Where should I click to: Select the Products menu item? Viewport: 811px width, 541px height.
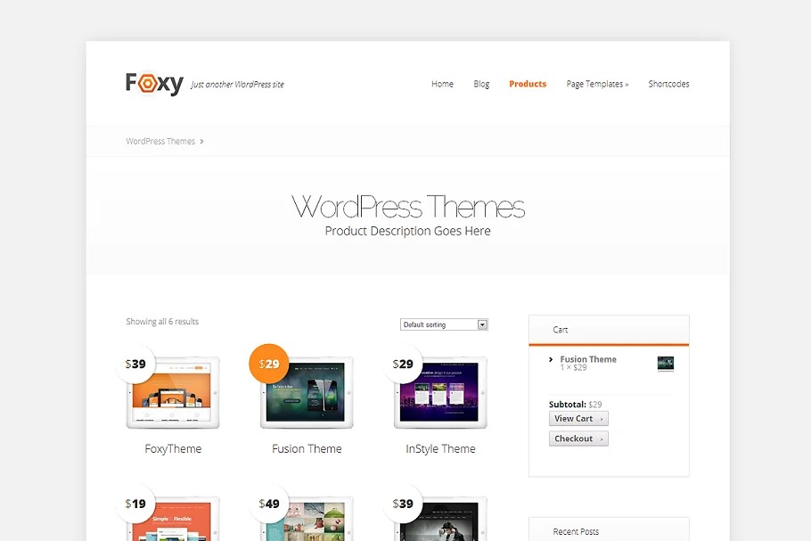528,84
